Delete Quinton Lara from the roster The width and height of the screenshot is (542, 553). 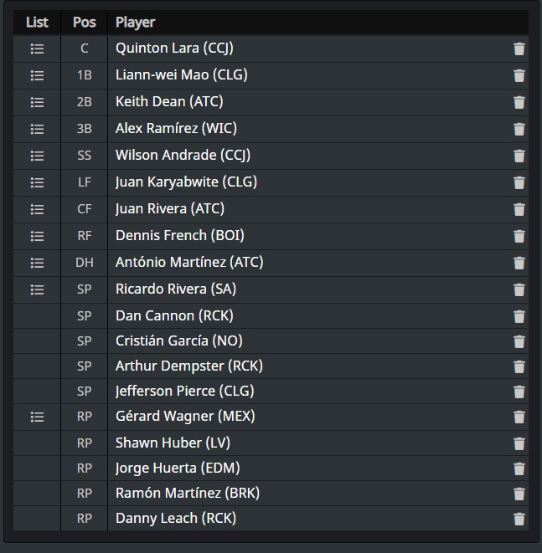519,49
